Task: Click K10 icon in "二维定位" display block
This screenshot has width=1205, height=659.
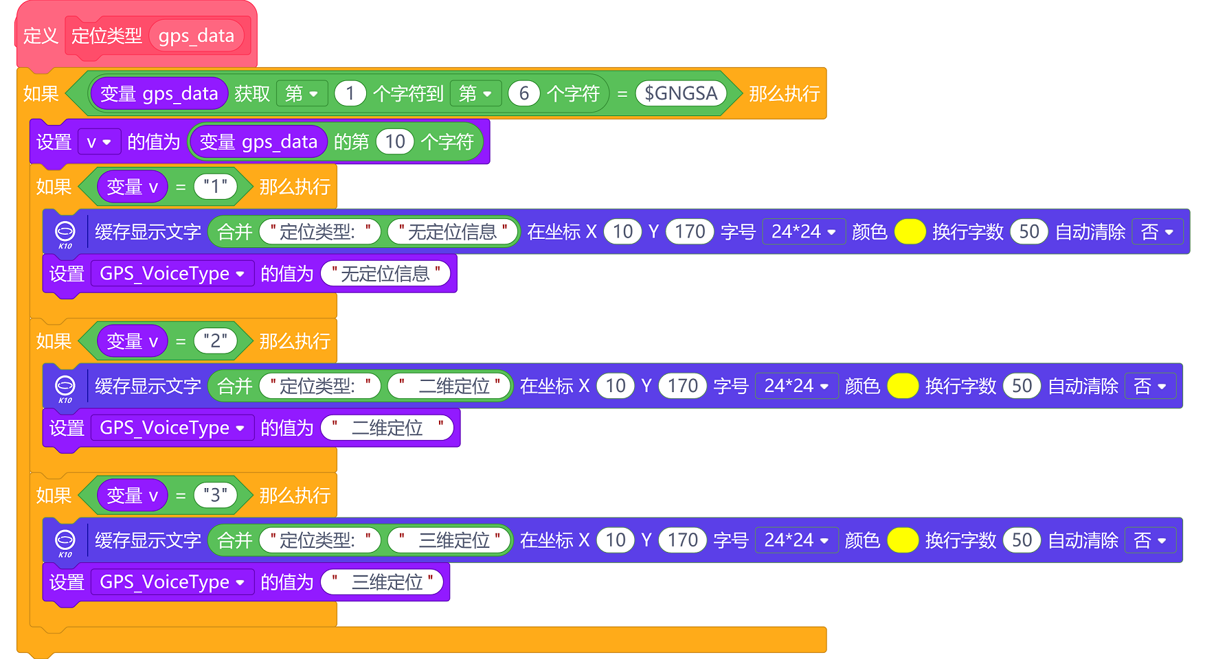Action: 65,388
